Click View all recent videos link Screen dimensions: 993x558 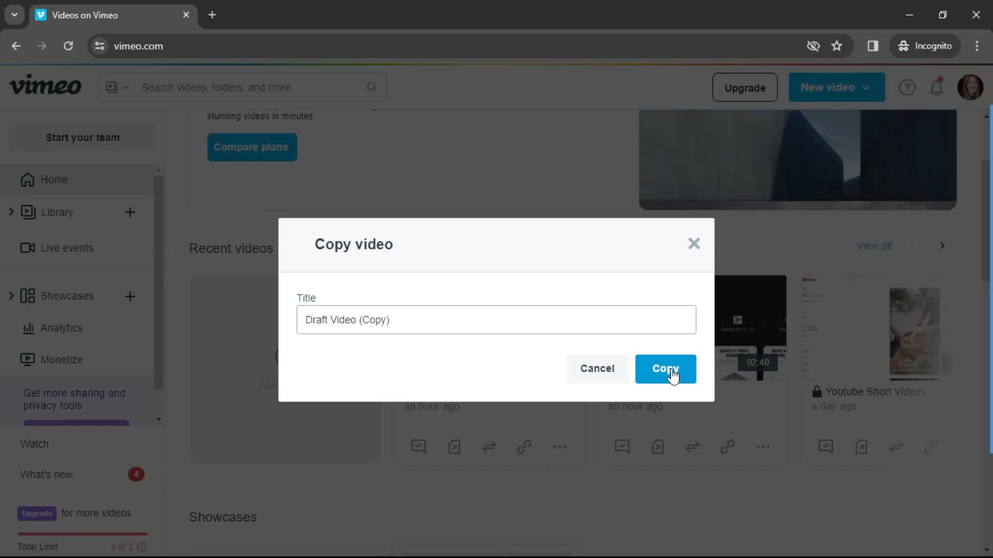tap(874, 245)
